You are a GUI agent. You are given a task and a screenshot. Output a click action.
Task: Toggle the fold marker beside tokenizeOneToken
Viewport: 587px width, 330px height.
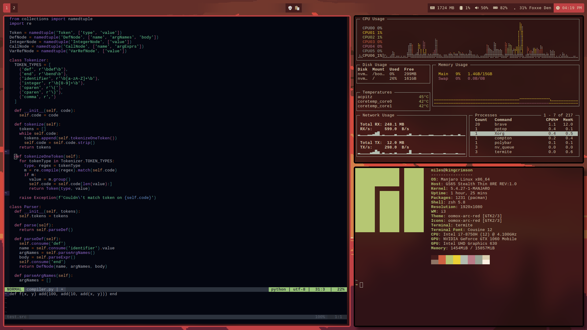pyautogui.click(x=6, y=152)
